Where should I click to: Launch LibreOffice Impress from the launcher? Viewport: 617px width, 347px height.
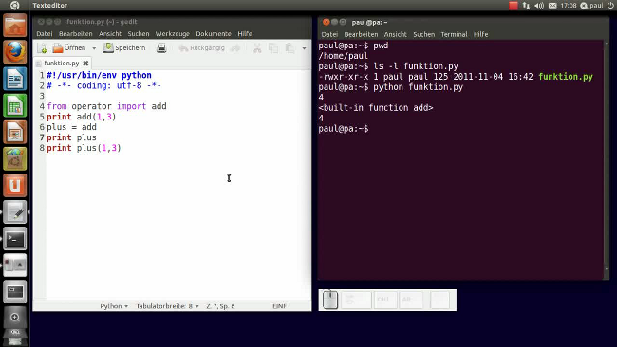click(15, 132)
